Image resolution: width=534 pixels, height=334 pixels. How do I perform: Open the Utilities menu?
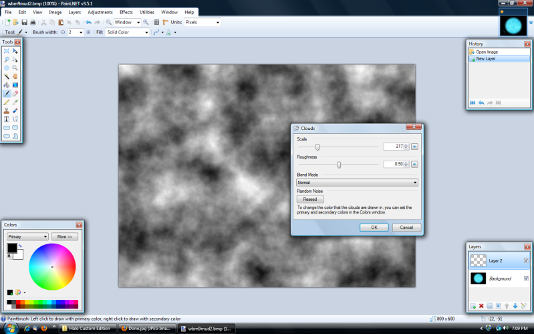[147, 12]
